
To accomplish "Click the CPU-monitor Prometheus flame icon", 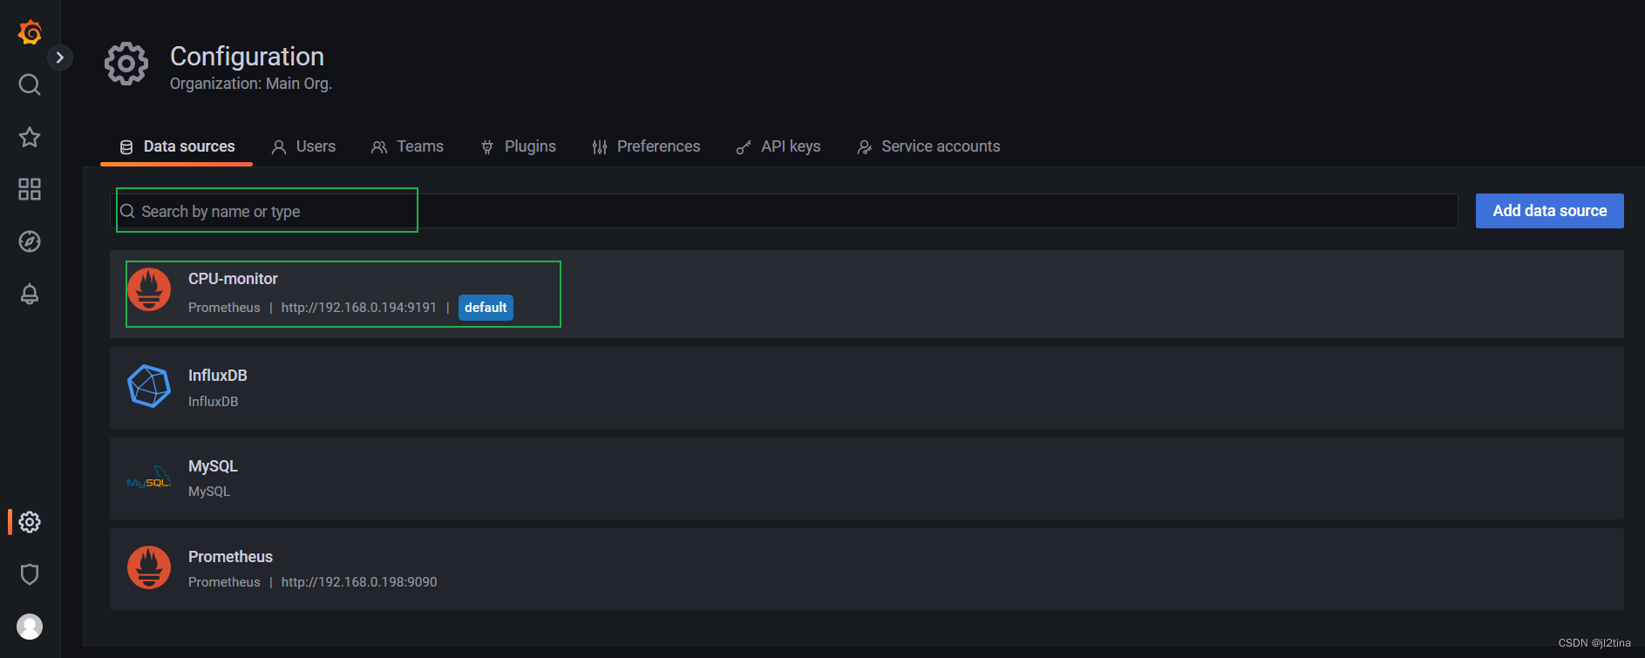I will coord(149,289).
